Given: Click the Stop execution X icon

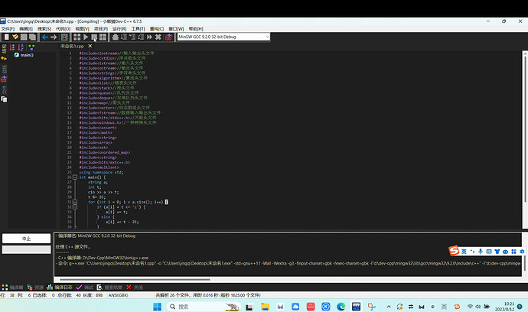Looking at the screenshot, I should [158, 37].
